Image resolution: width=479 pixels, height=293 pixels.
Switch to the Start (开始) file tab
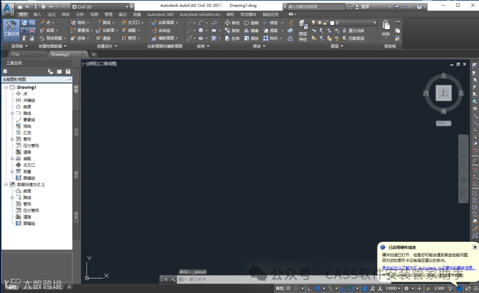click(x=15, y=55)
